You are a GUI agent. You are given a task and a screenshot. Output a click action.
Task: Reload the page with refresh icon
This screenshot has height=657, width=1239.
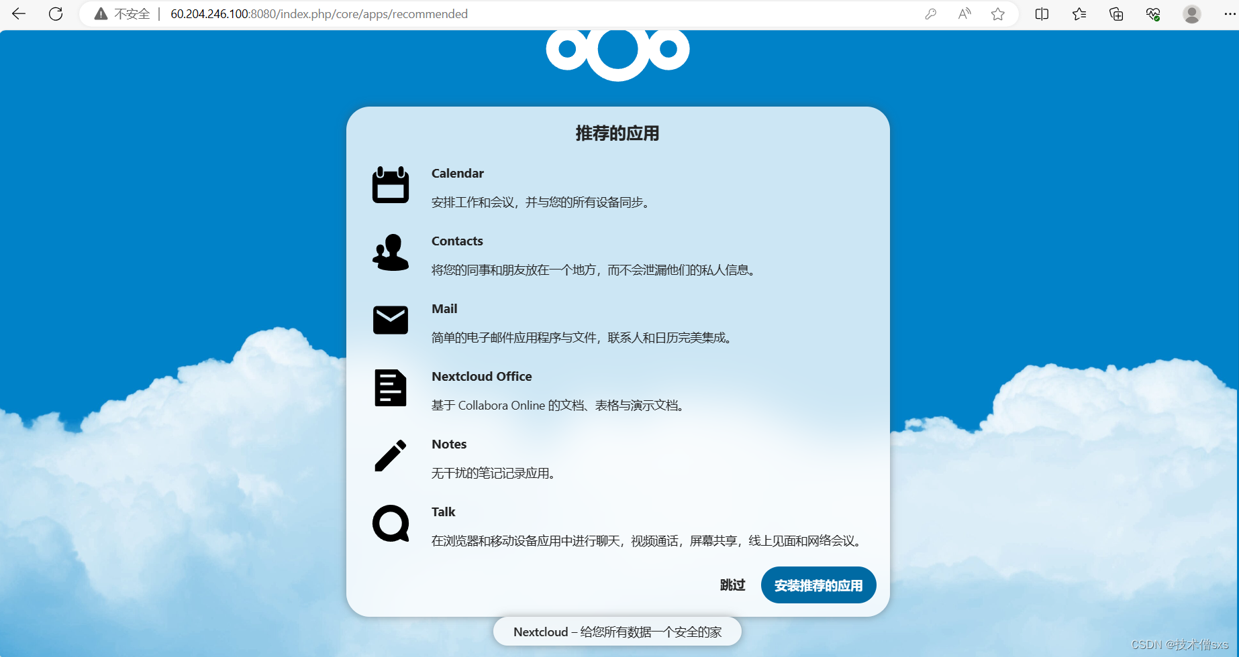point(56,13)
